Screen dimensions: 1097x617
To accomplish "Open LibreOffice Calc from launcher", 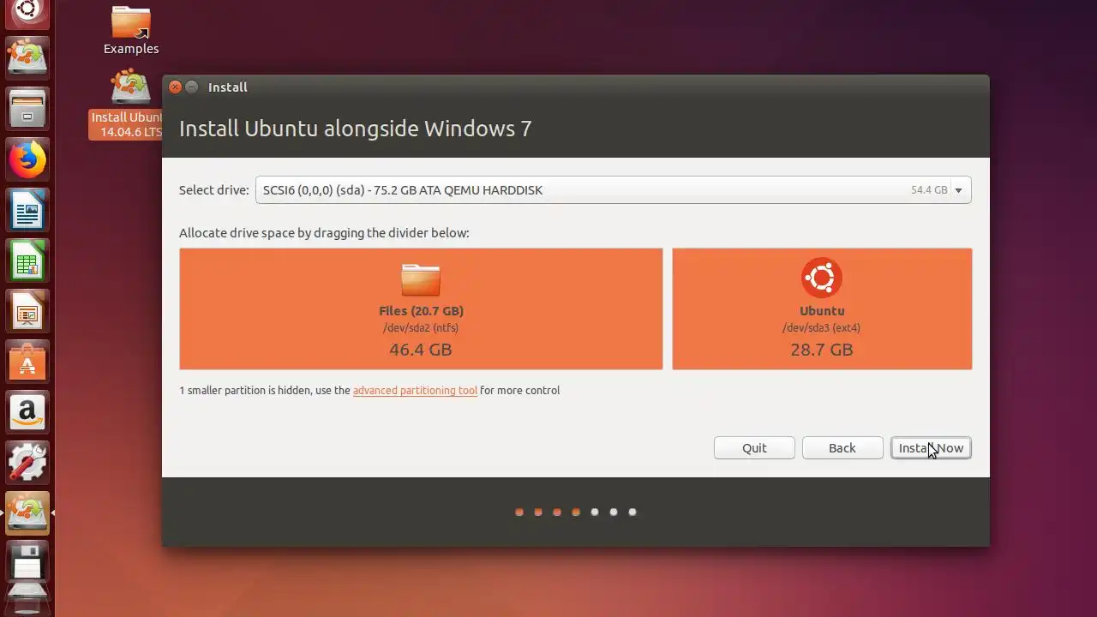I will click(x=27, y=261).
